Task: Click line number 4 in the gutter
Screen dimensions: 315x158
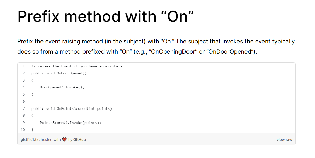Action: click(24, 87)
